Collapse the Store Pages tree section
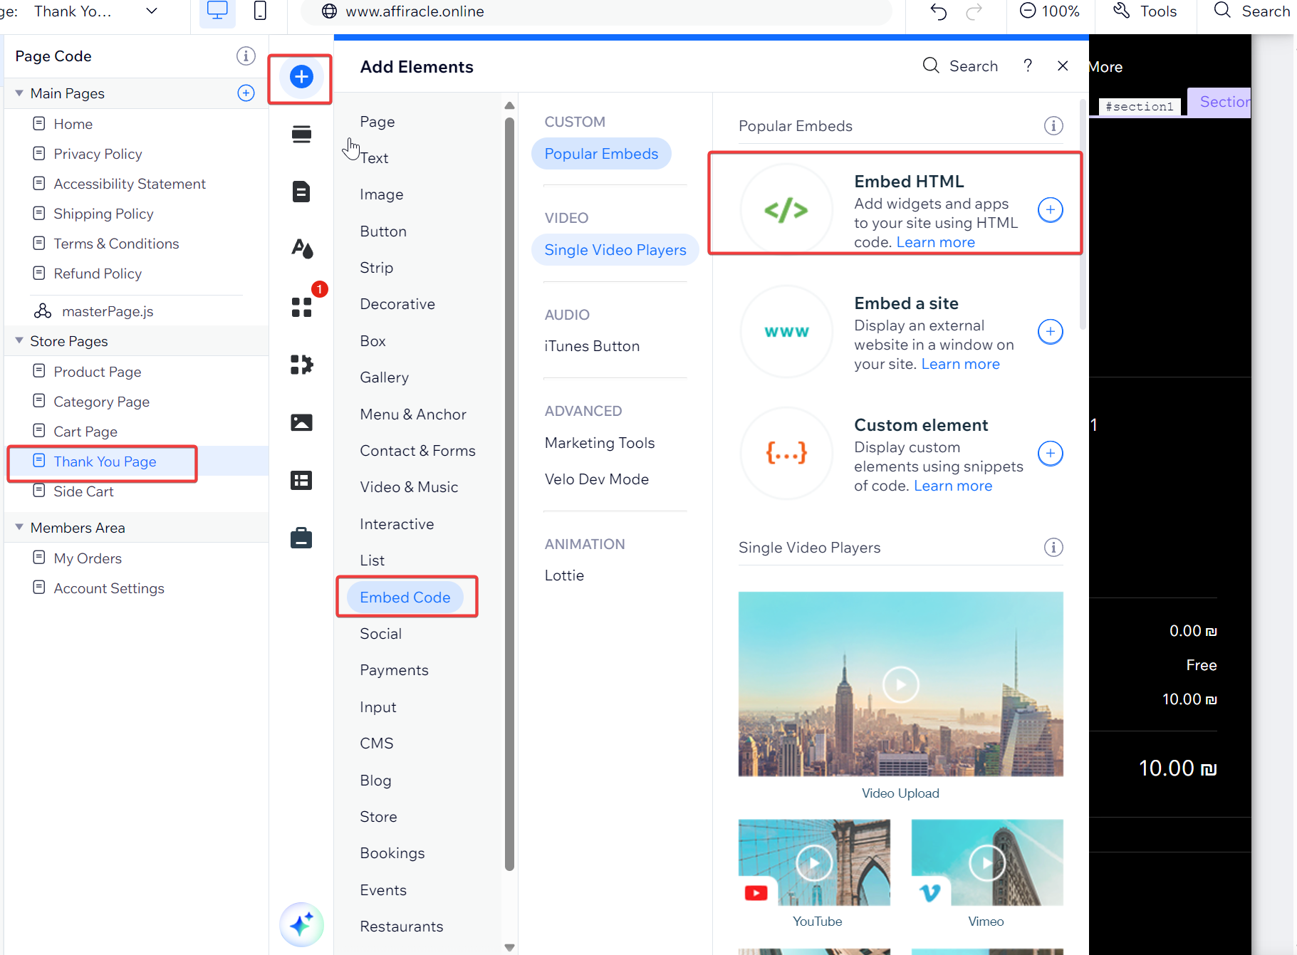 tap(19, 341)
